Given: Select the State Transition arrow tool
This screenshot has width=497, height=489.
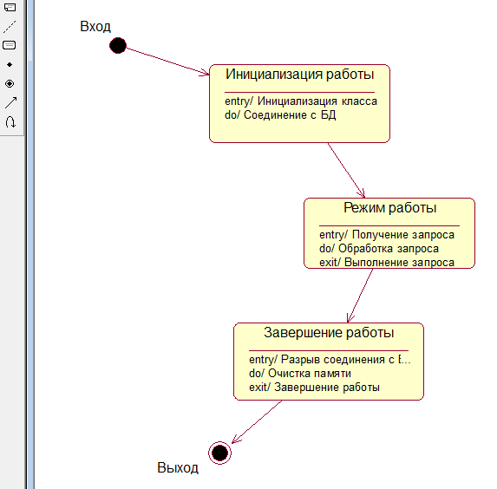Looking at the screenshot, I should point(10,102).
